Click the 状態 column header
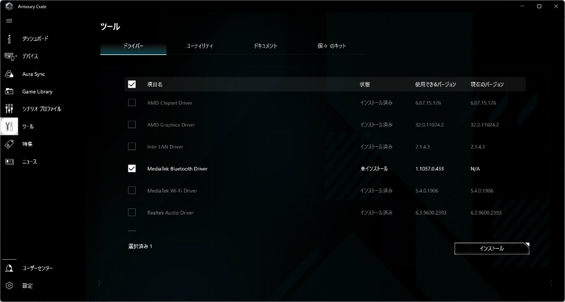 pos(365,84)
